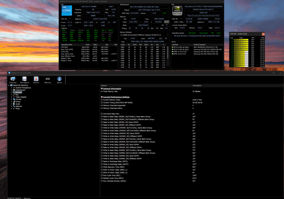
Task: Expand the Drives node chevron
Action: click(x=11, y=102)
